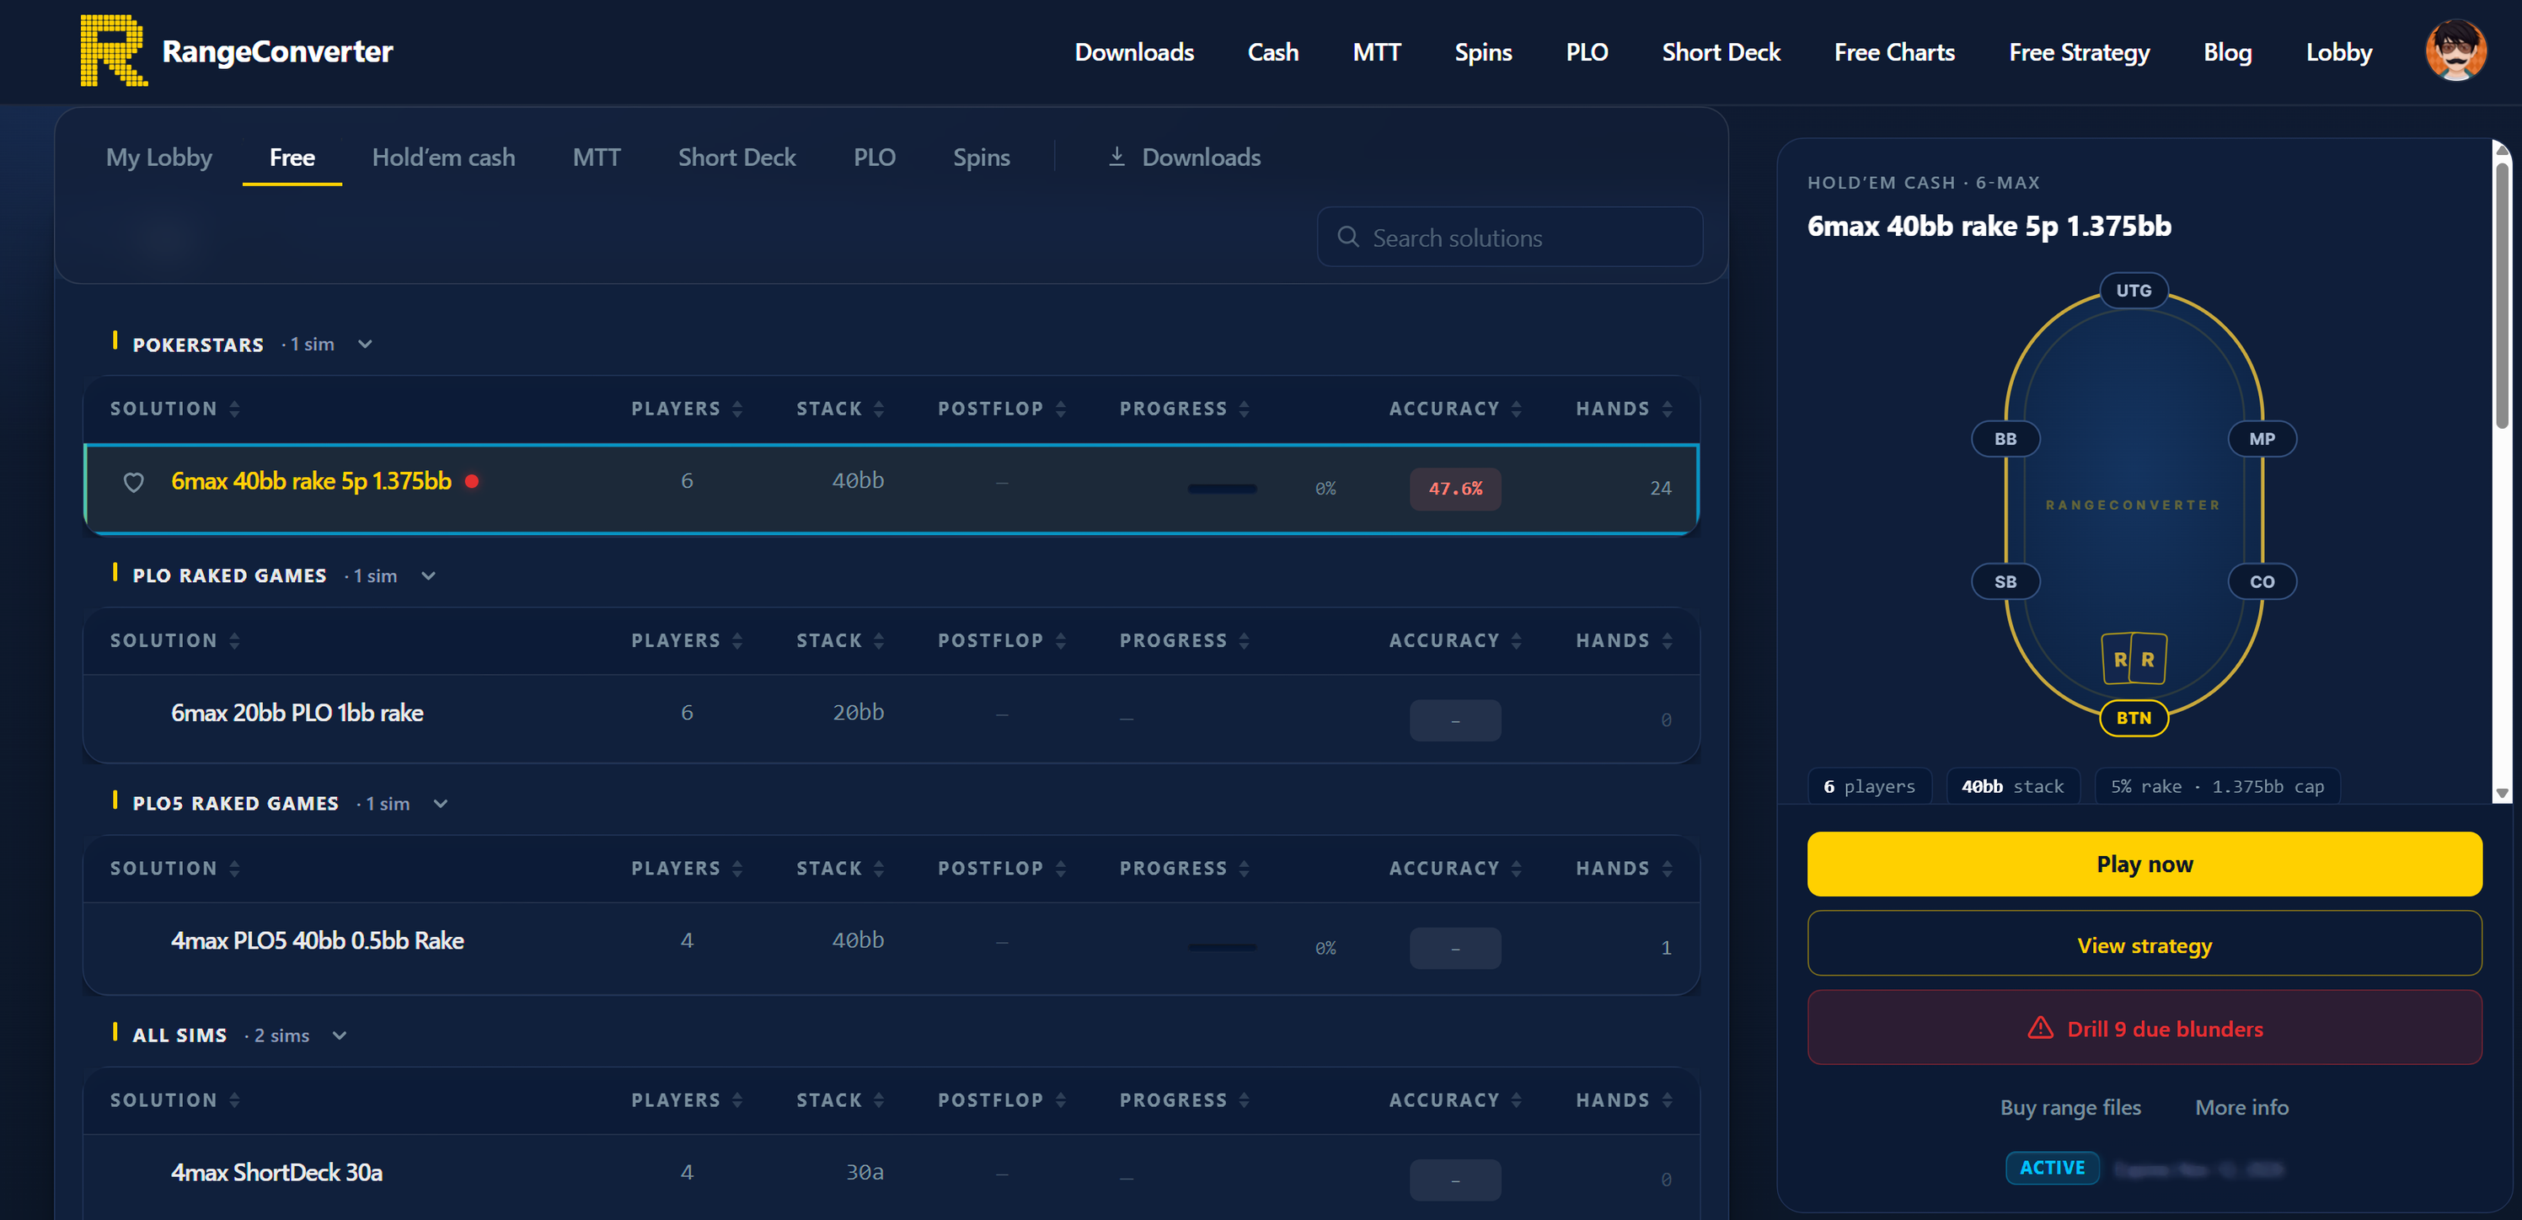Click the Play now button
2522x1220 pixels.
coord(2145,864)
